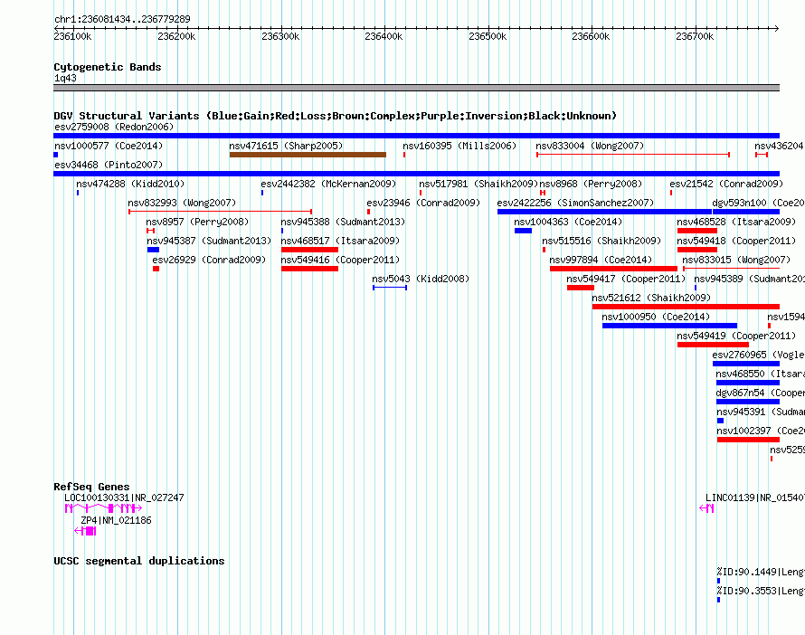Click nsv8968 (Perry2008) label
This screenshot has width=805, height=635.
tap(591, 184)
